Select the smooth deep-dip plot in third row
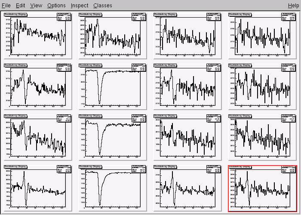The width and height of the screenshot is (301, 215). point(113,138)
